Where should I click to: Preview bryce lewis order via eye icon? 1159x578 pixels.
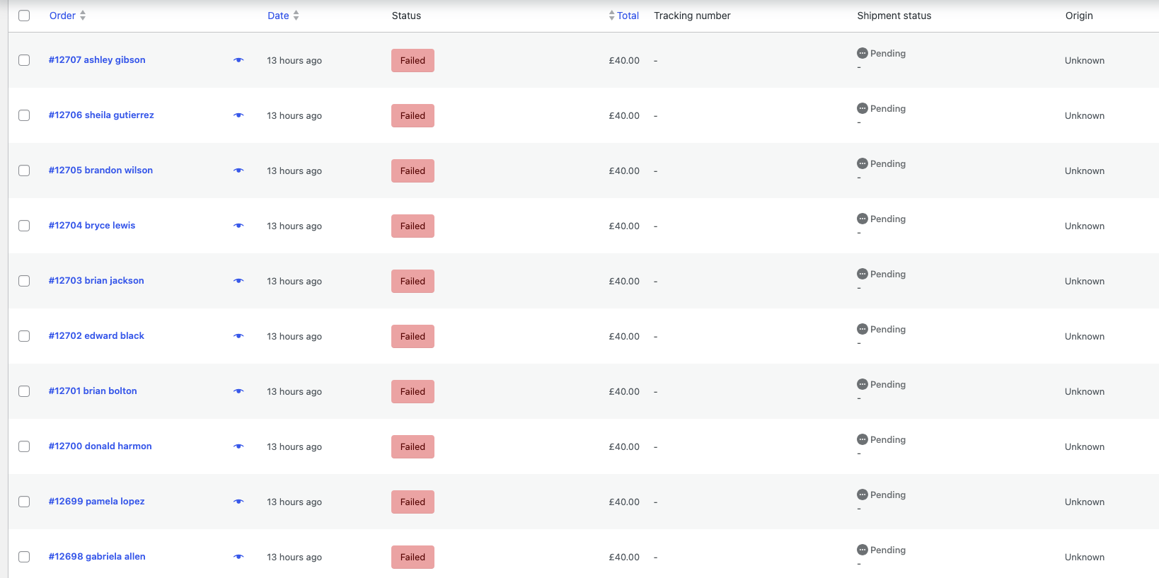coord(238,226)
